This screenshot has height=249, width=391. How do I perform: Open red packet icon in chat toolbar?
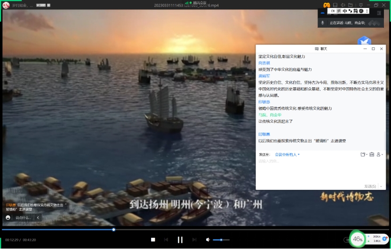(x=372, y=155)
